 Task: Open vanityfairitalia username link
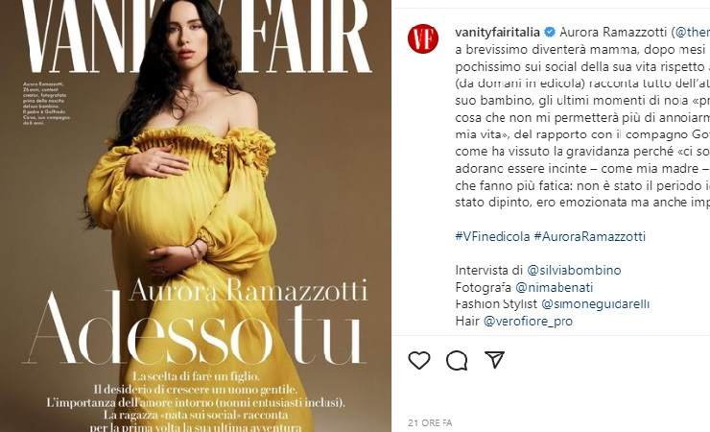coord(497,32)
